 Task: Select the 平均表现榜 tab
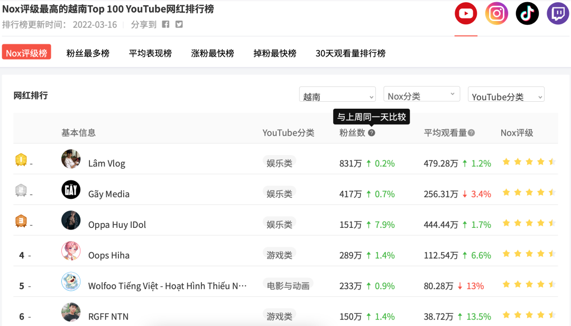150,53
